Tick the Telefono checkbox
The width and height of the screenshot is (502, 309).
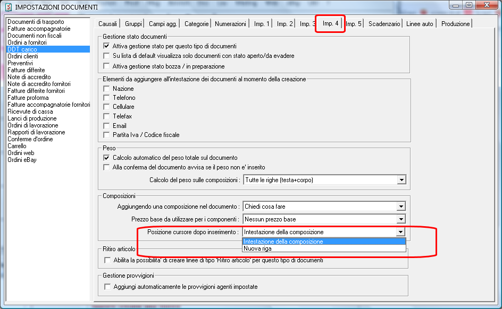(106, 98)
